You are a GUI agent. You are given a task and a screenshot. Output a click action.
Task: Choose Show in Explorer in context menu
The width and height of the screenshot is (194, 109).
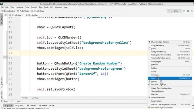(x=170, y=91)
